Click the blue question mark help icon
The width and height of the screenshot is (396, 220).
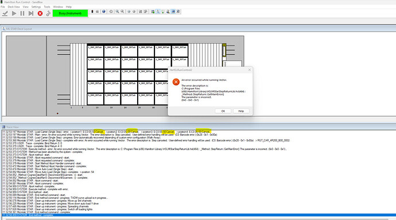[104, 11]
